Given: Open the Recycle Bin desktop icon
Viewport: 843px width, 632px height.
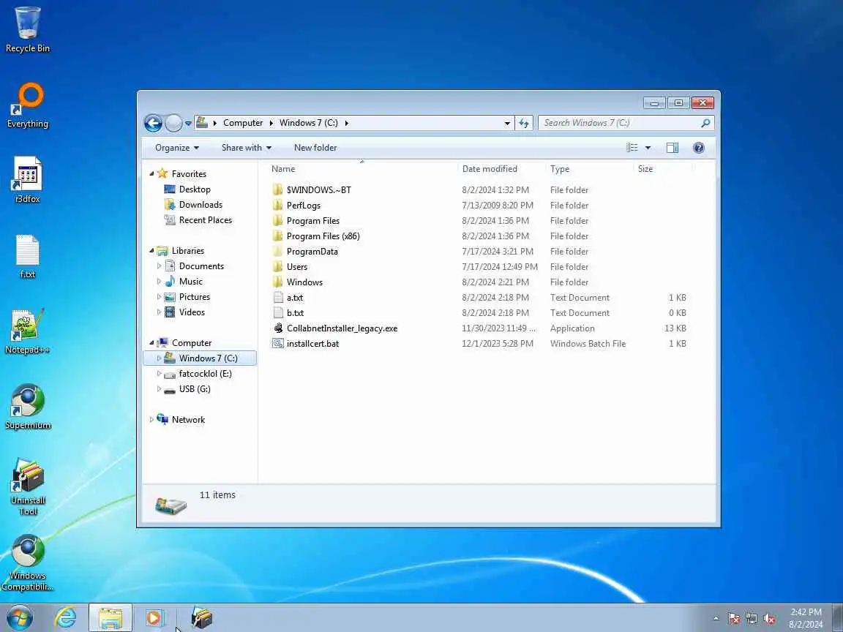Looking at the screenshot, I should click(x=27, y=29).
